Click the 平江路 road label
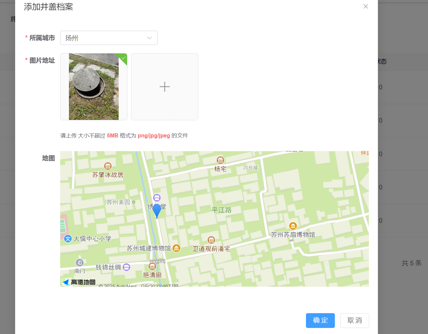Viewport: 428px width, 334px height. (222, 210)
